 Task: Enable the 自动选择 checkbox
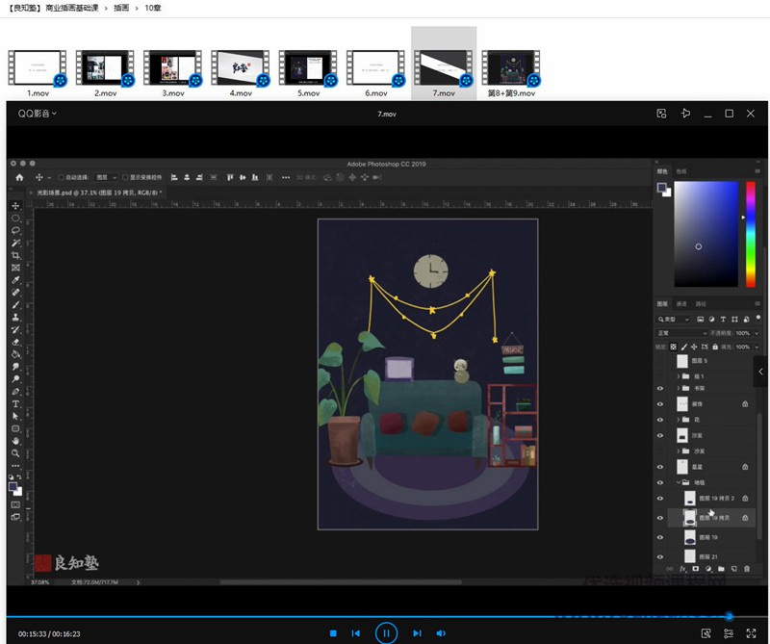click(60, 178)
